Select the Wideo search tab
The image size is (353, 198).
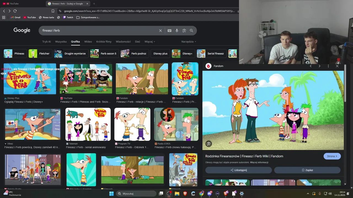click(x=88, y=42)
